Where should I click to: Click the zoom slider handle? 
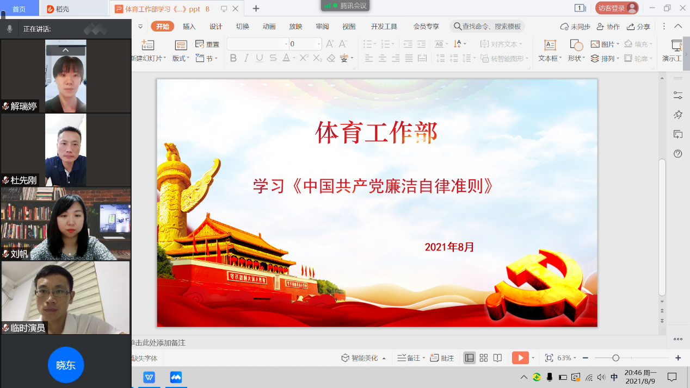click(615, 358)
